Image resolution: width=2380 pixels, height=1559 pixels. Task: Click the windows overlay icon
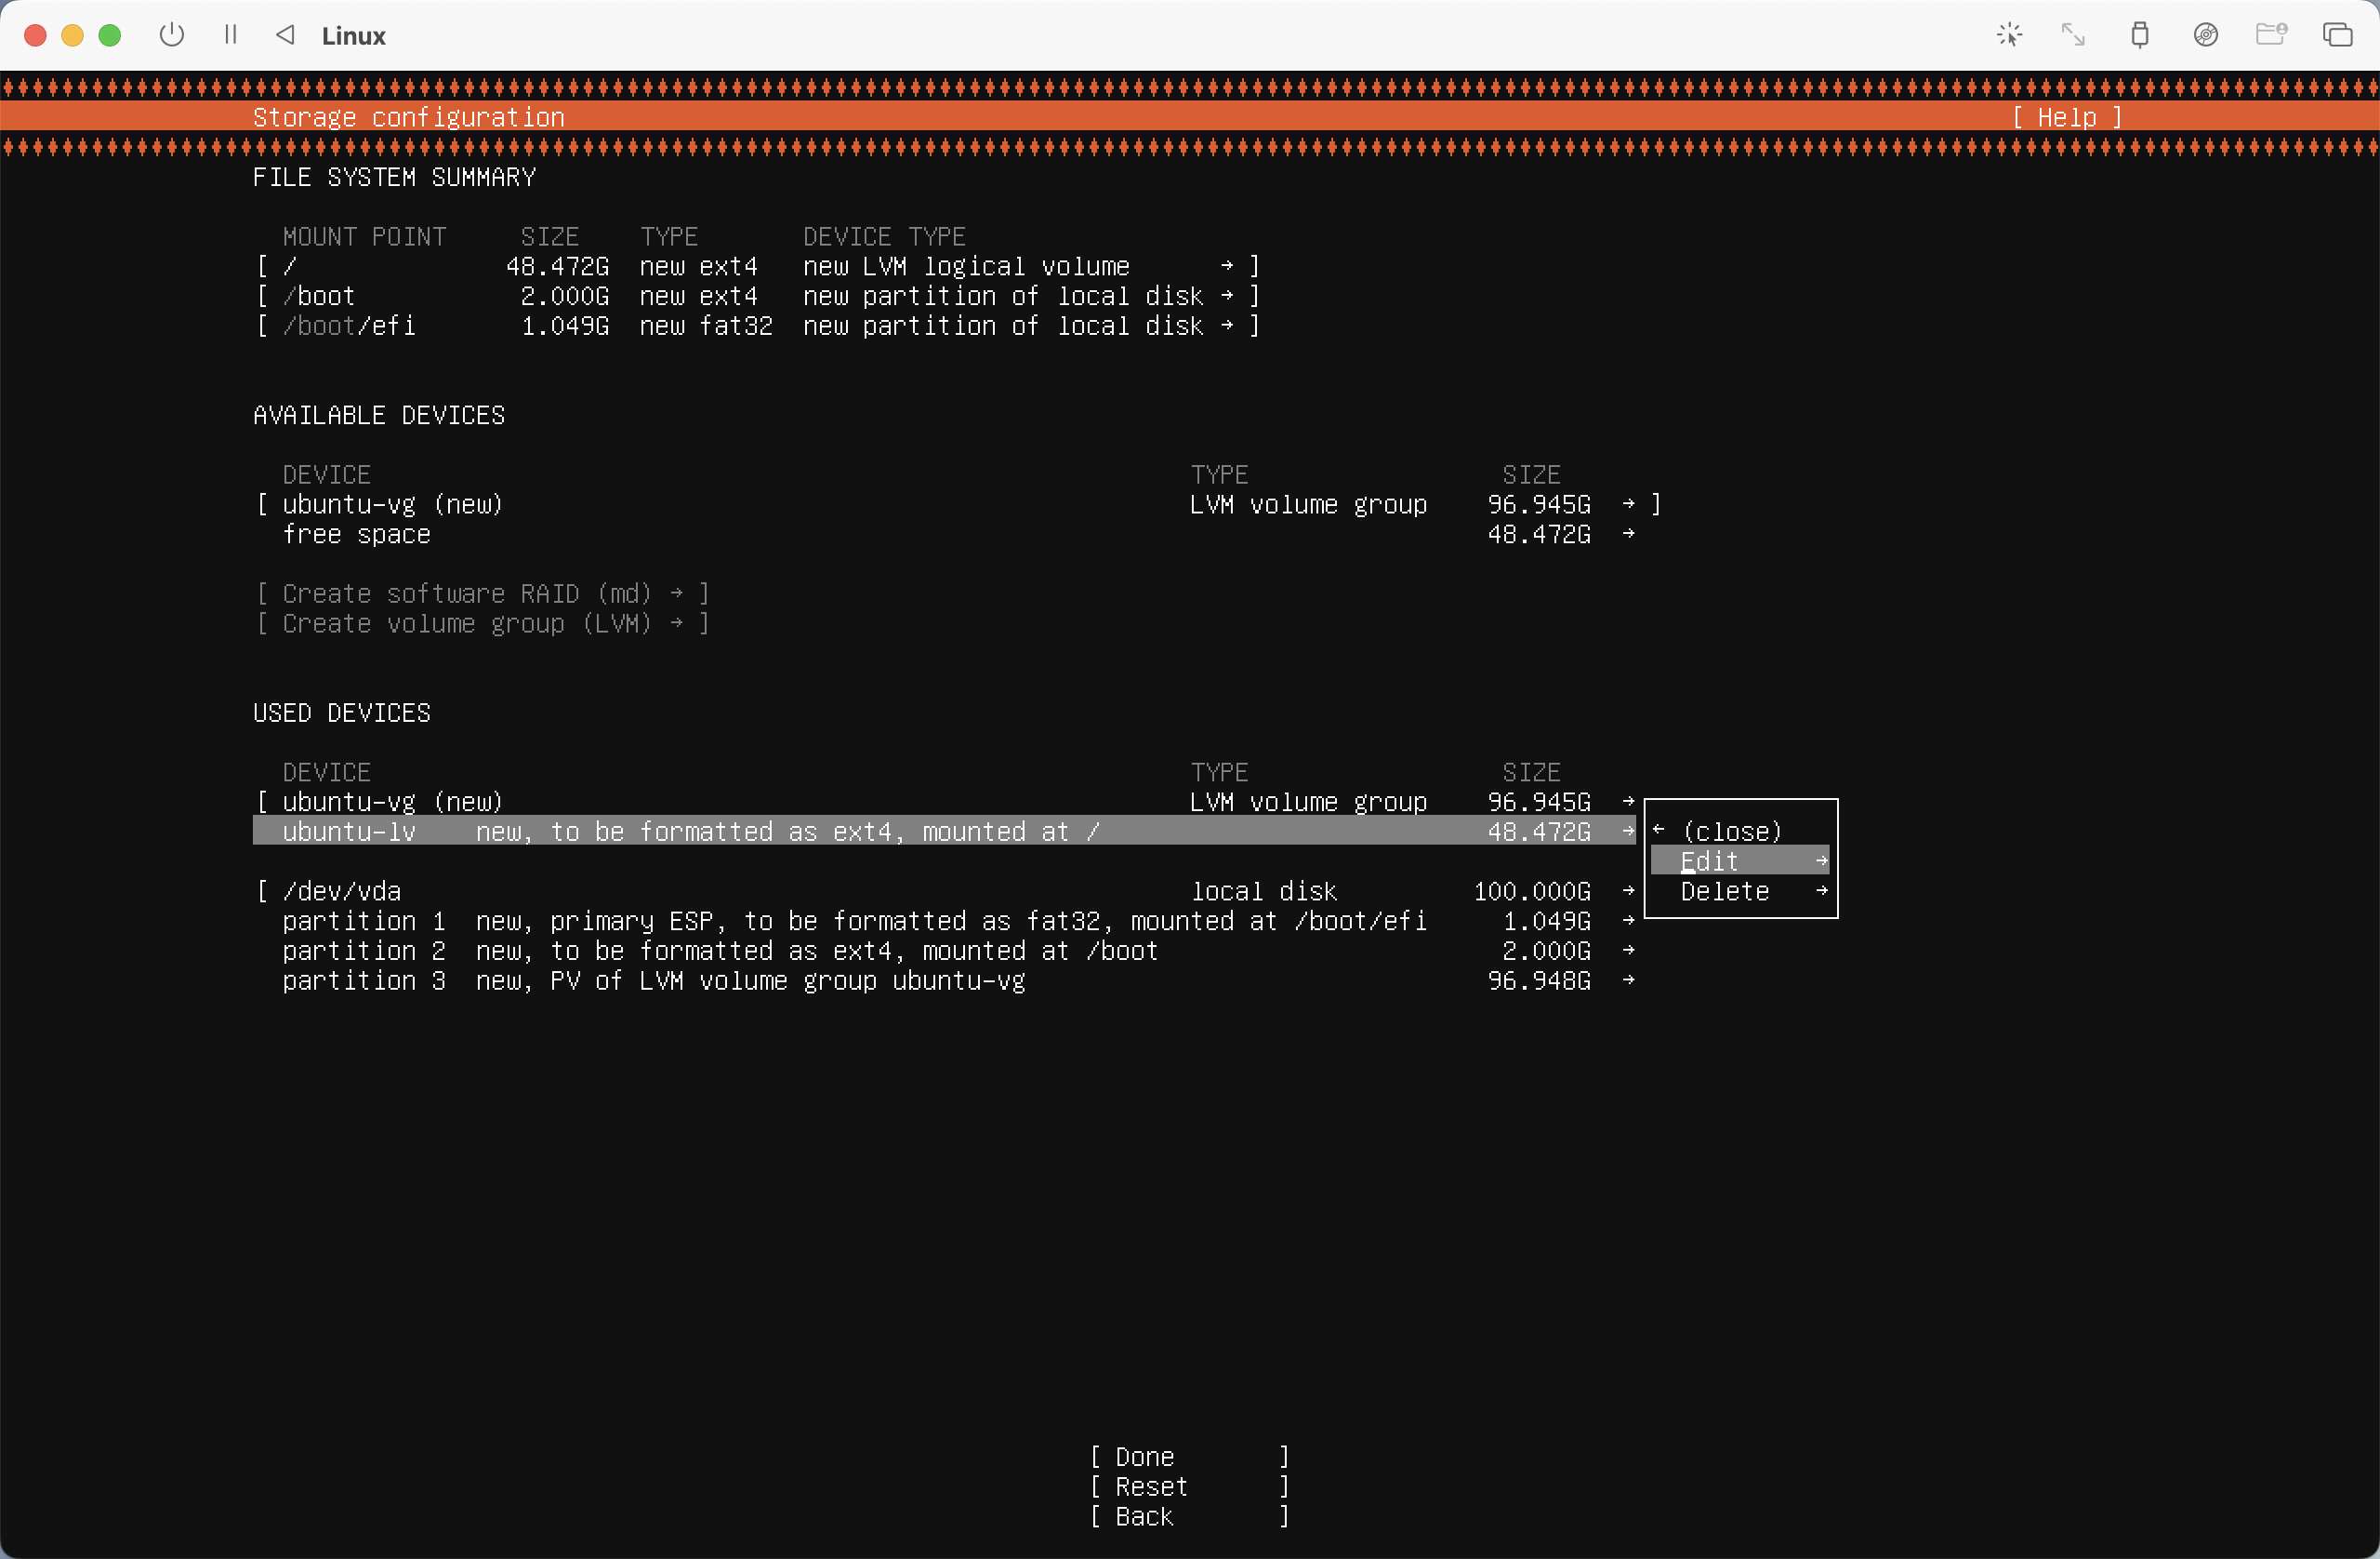(x=2337, y=35)
